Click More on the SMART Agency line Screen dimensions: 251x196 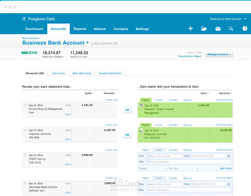pyautogui.click(x=68, y=164)
